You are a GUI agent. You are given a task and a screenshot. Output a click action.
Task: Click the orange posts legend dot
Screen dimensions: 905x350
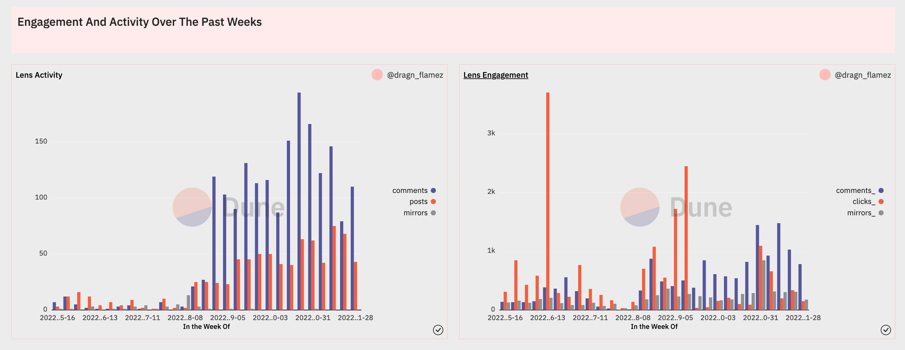[x=433, y=201]
